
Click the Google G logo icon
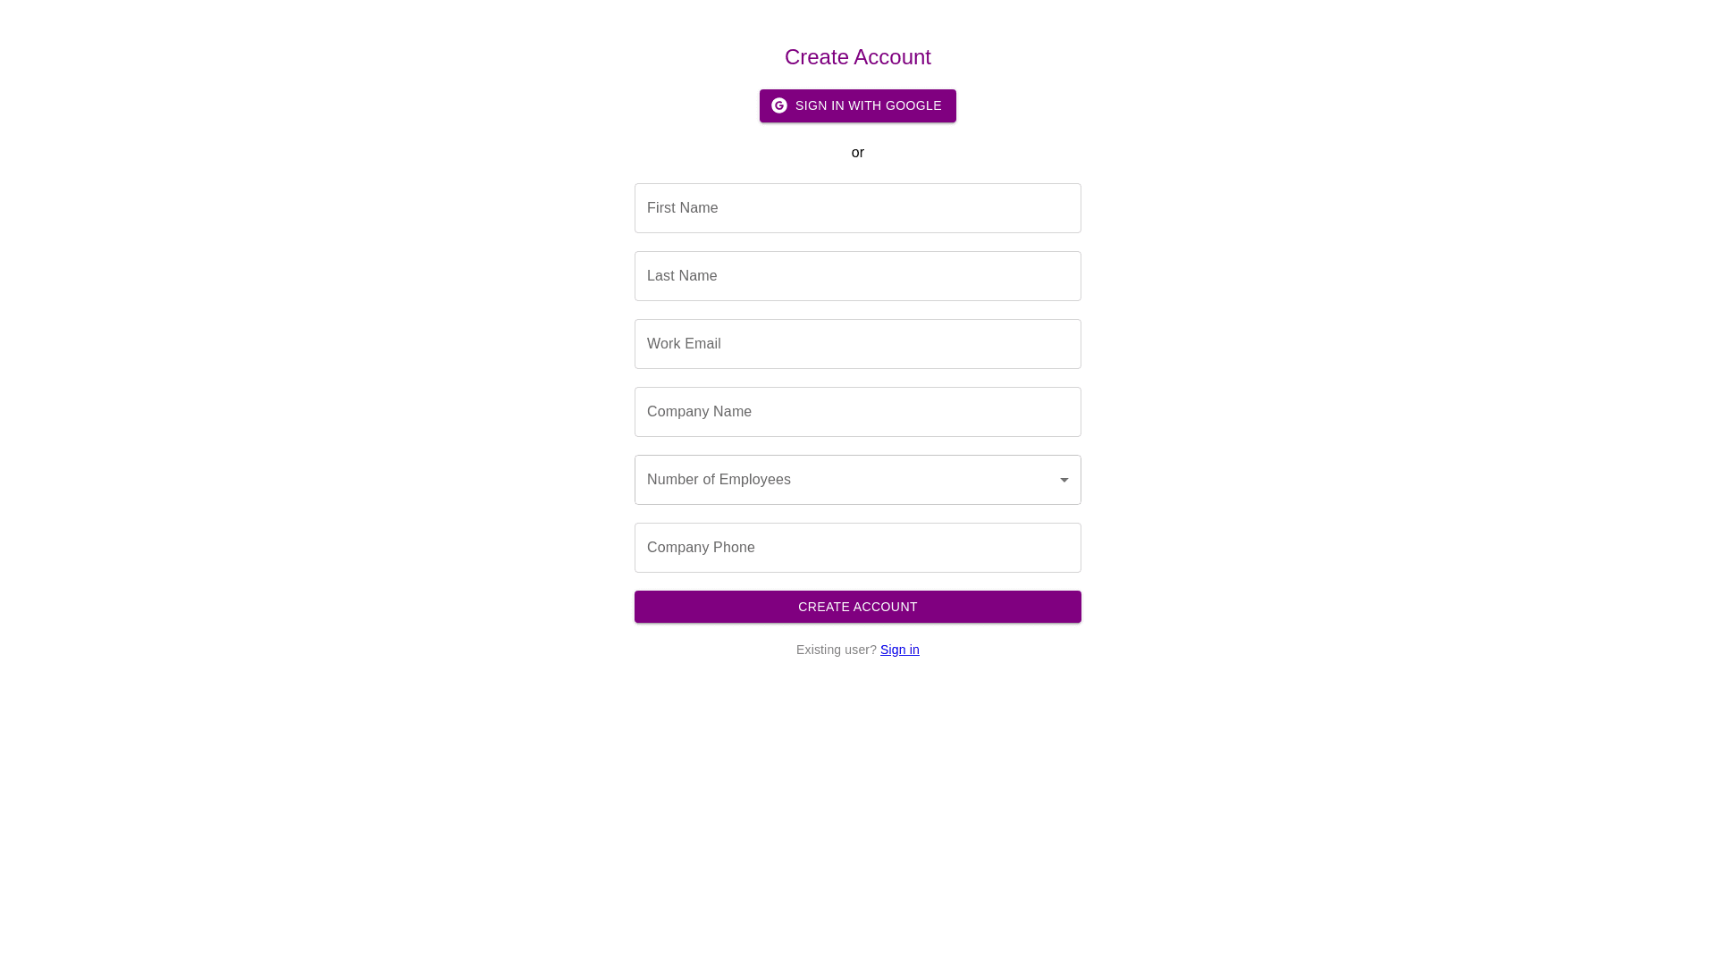tap(779, 105)
